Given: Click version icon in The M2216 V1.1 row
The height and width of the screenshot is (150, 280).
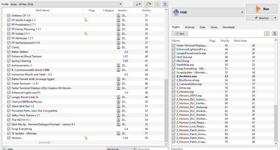Looking at the screenshot, I should pos(118,120).
